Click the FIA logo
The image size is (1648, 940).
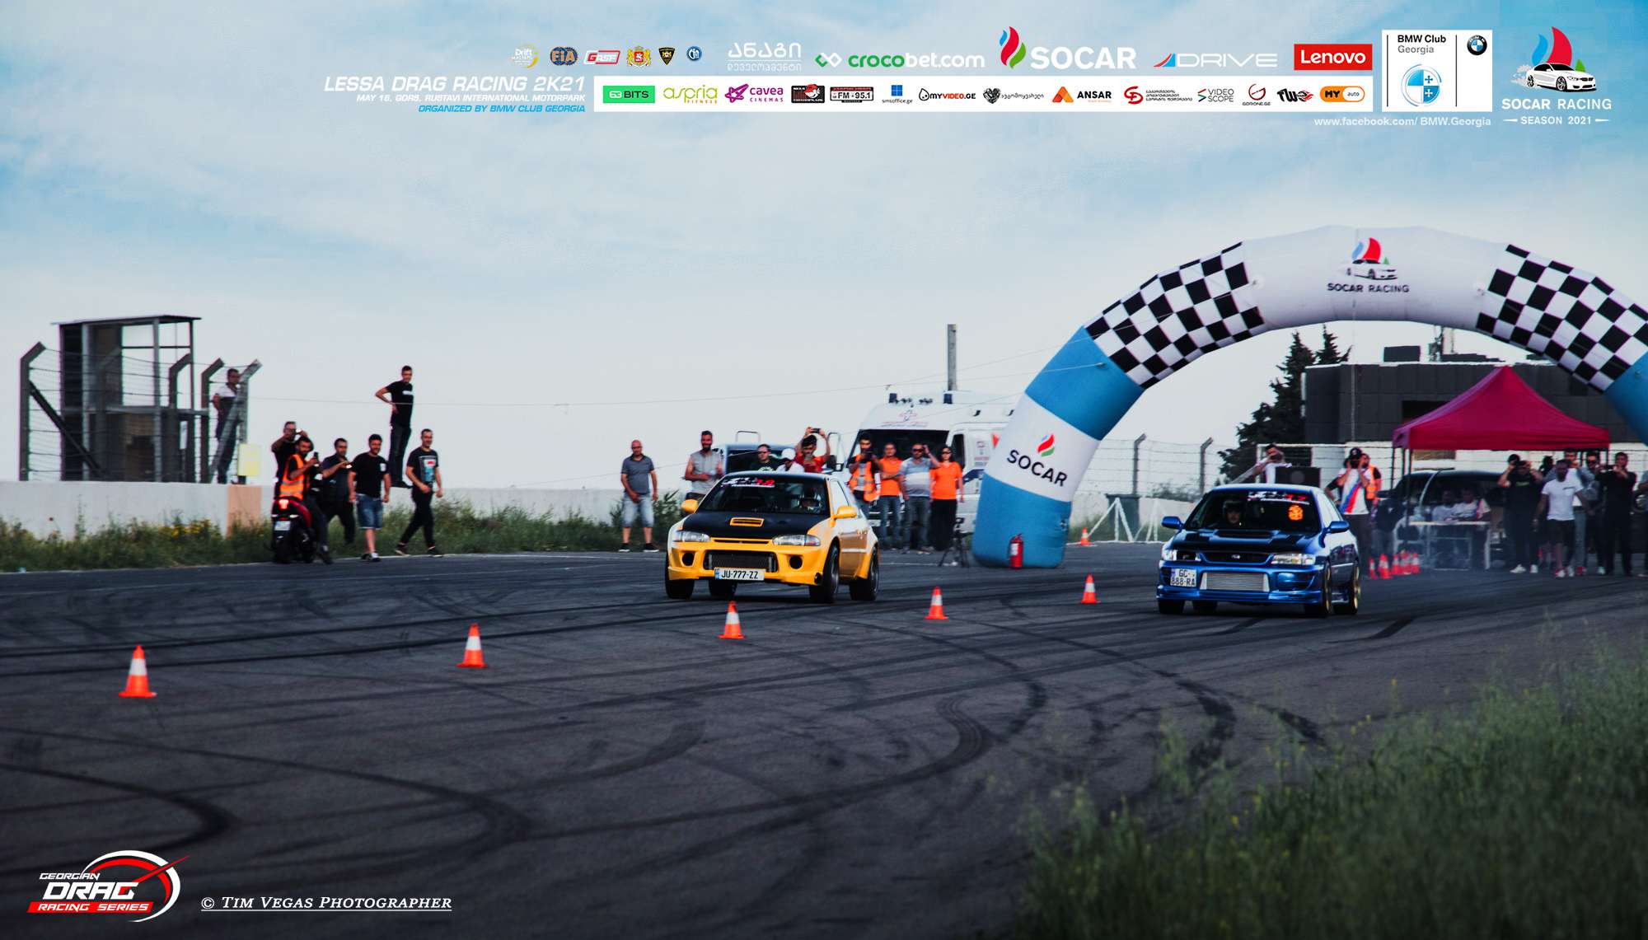pos(564,56)
